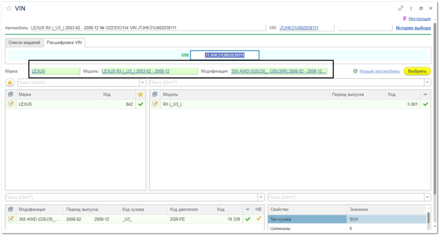The width and height of the screenshot is (440, 236).
Task: Sort by Код двигателя column header
Action: pos(191,209)
